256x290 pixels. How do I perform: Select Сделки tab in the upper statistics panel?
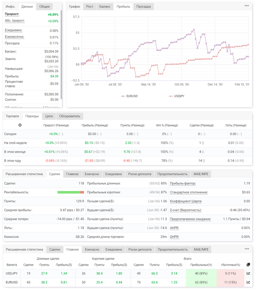click(55, 174)
